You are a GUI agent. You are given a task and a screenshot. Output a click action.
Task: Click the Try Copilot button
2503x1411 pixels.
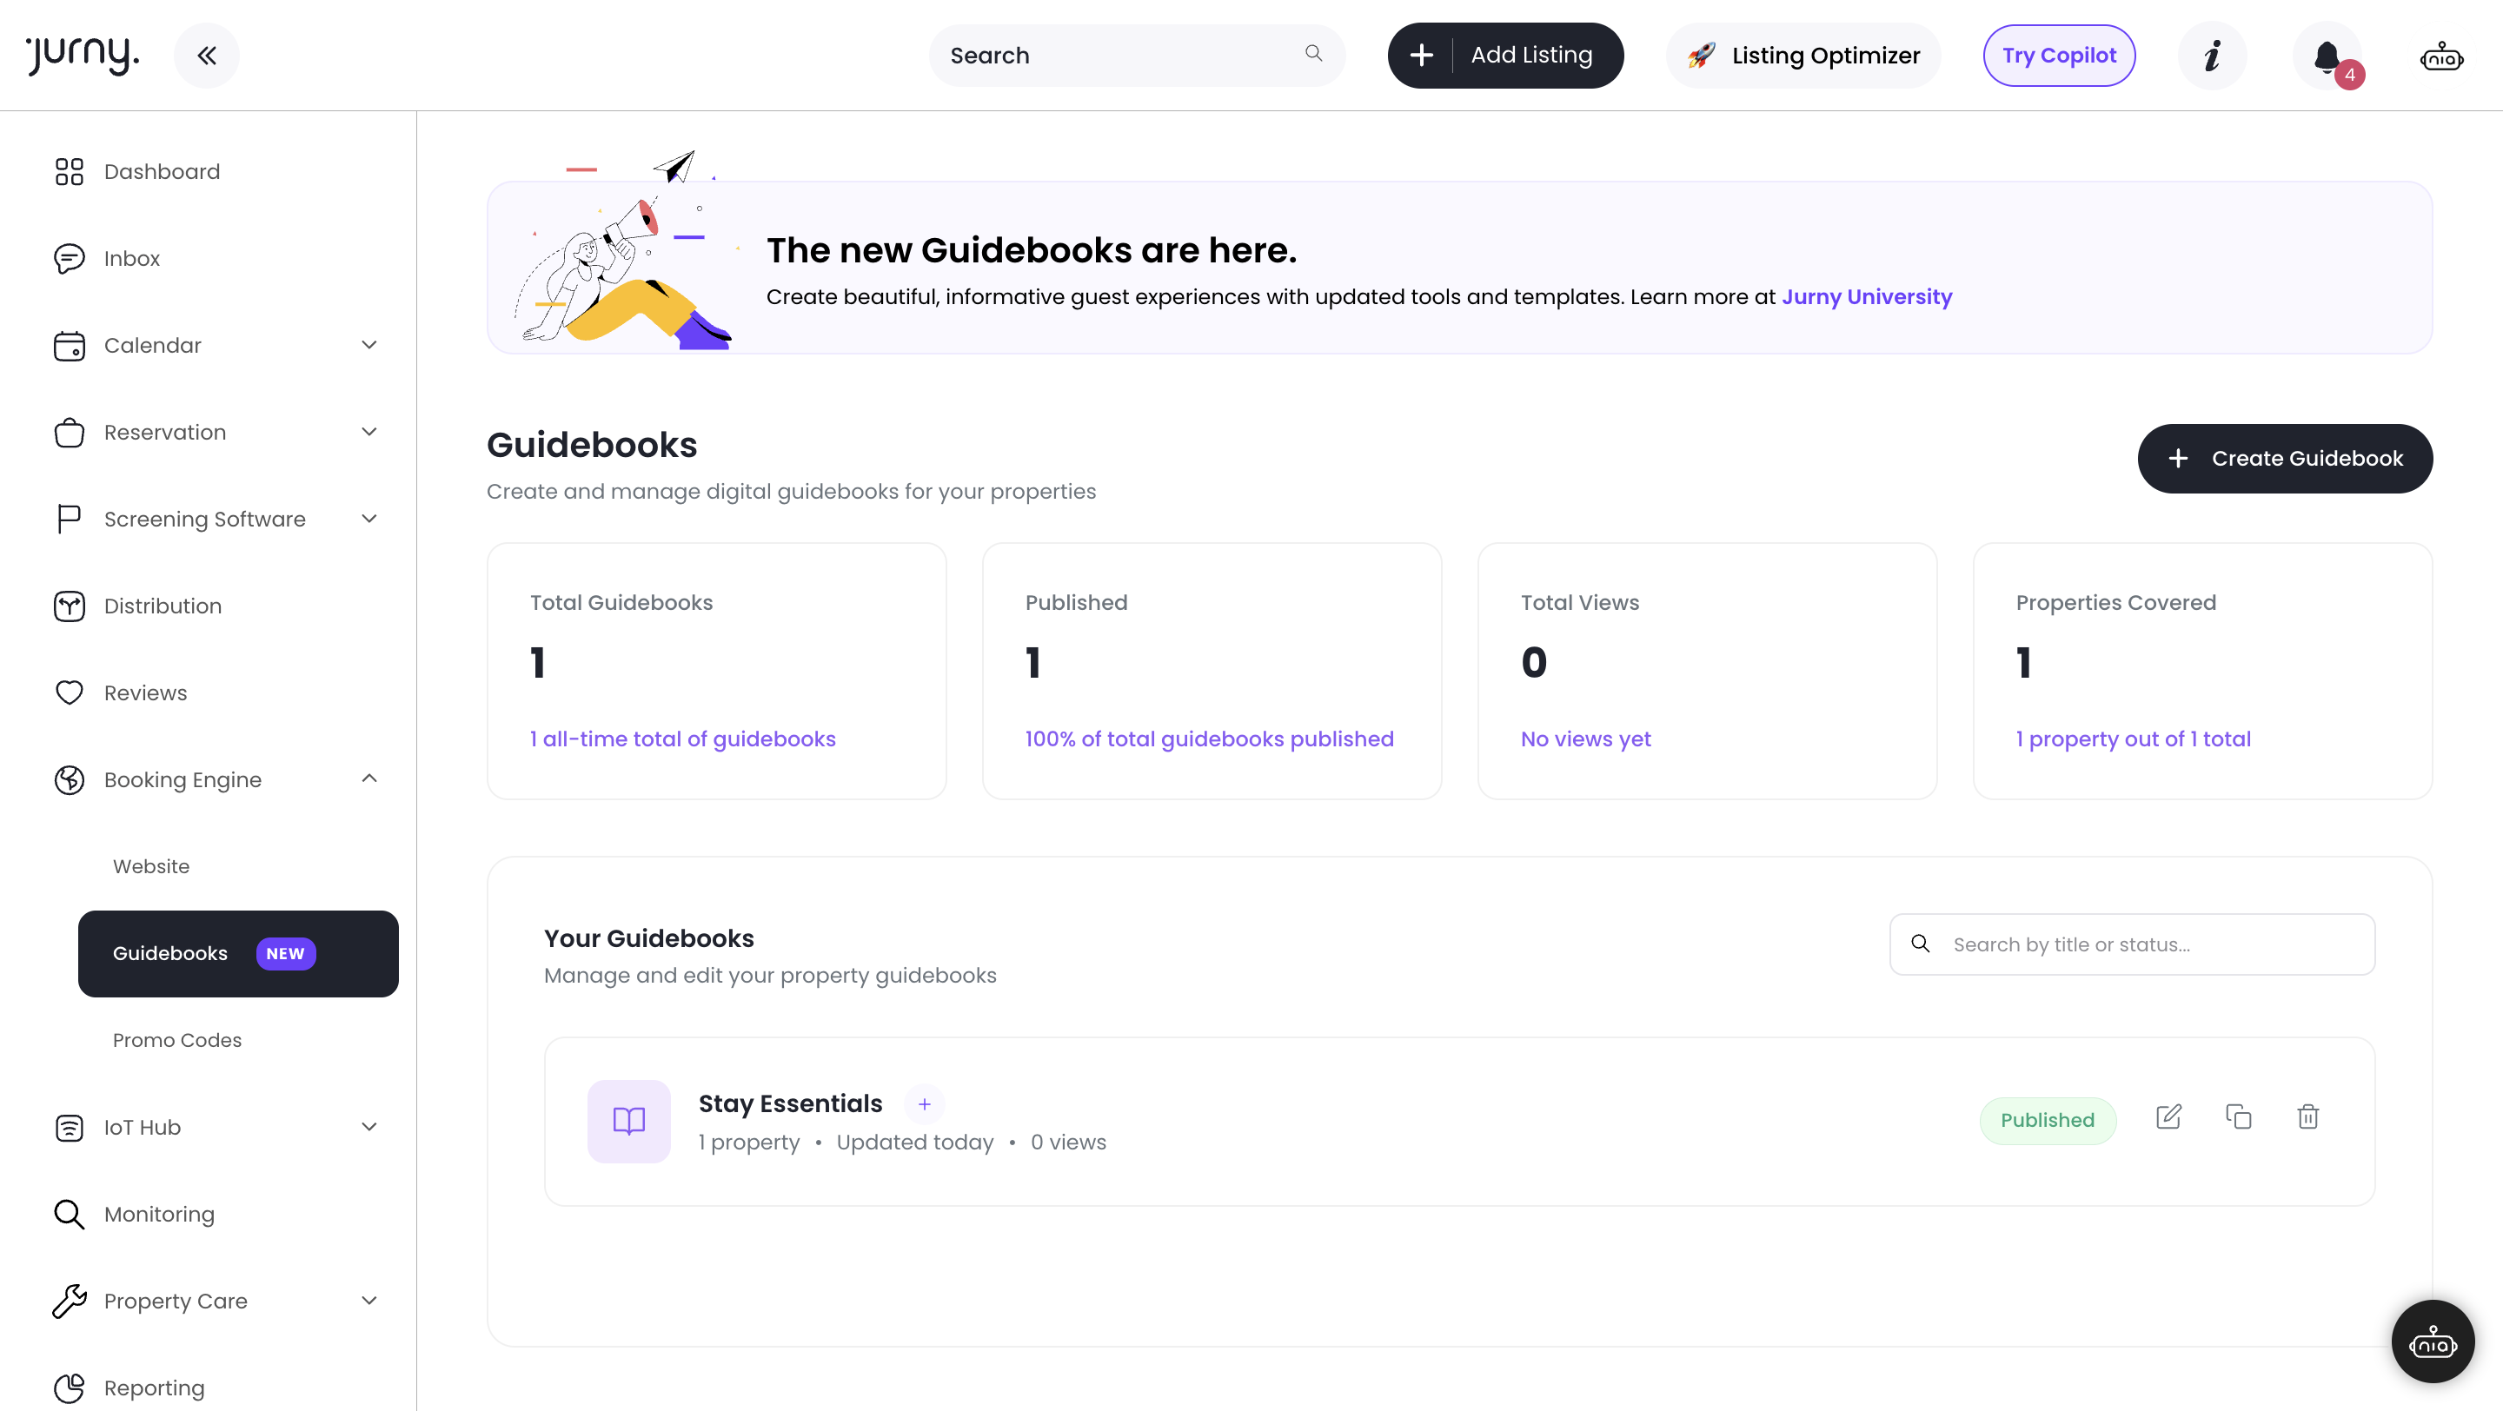[2058, 56]
